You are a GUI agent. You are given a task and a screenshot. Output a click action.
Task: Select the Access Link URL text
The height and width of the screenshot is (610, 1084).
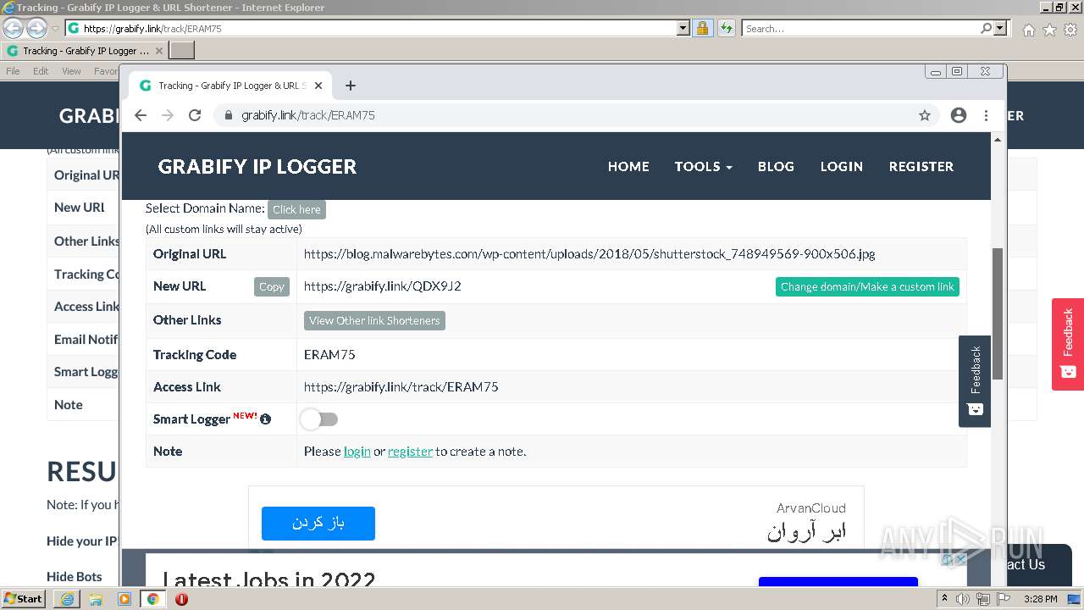click(401, 387)
